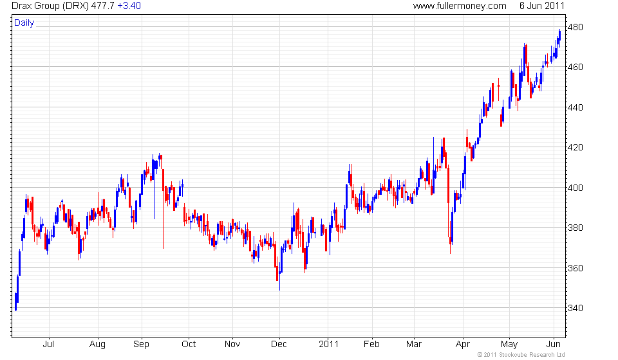
Task: Click the 420 price axis label
Action: (575, 148)
